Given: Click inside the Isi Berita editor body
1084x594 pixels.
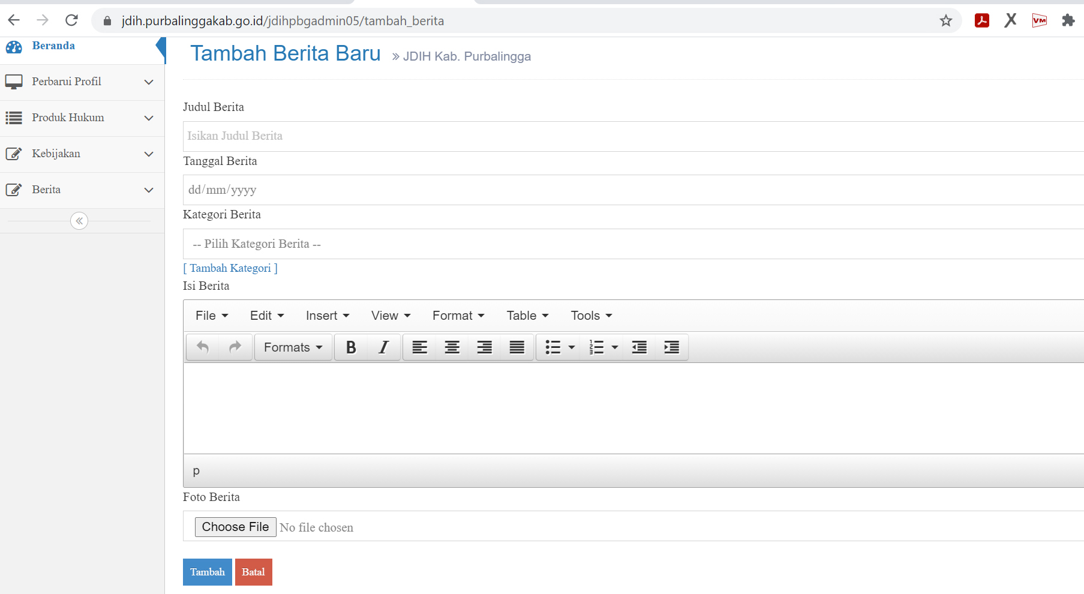Looking at the screenshot, I should [633, 408].
